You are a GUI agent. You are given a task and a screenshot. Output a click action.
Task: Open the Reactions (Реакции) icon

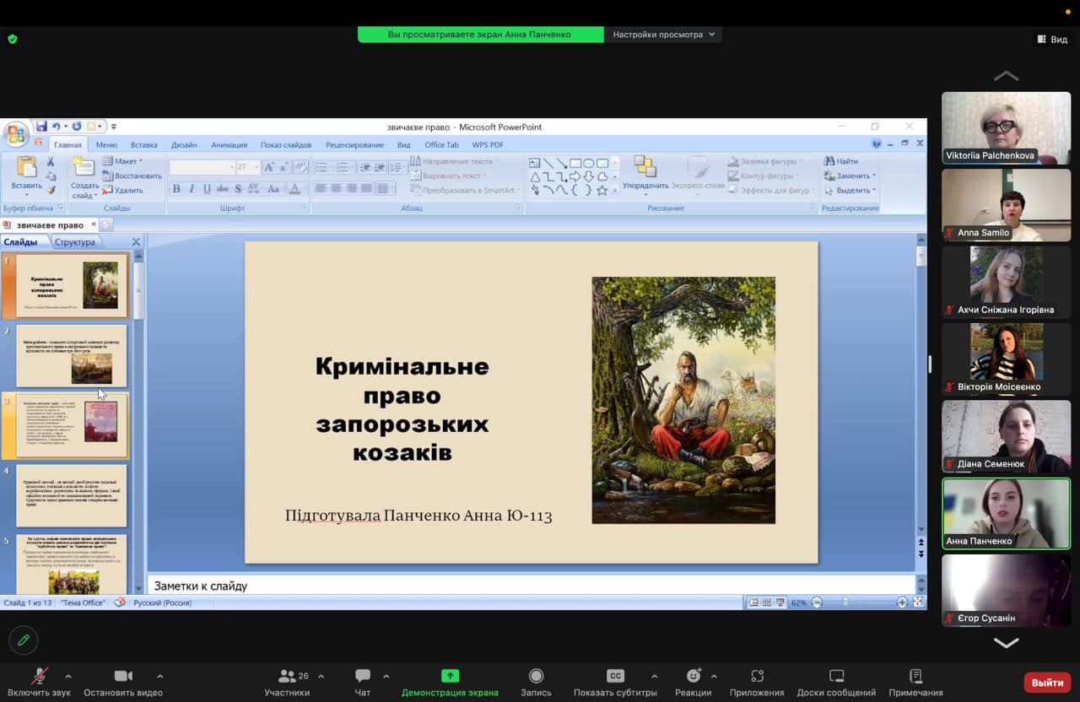click(x=693, y=676)
